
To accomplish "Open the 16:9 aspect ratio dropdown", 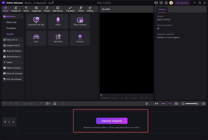I will pos(135,98).
